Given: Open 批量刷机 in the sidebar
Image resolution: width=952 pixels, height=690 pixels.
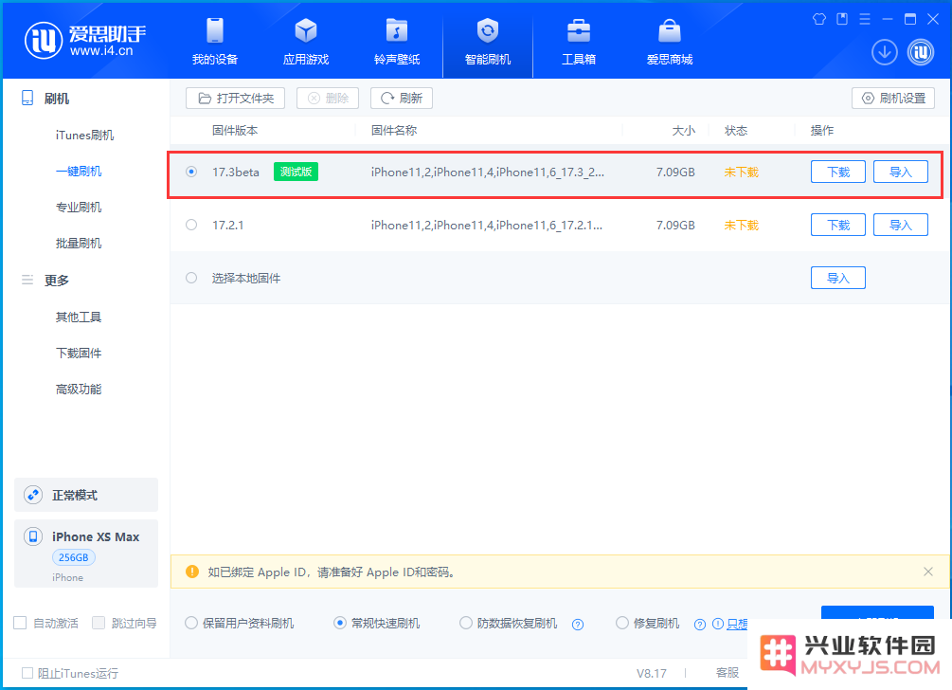Looking at the screenshot, I should [79, 243].
